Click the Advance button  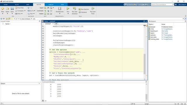pyautogui.click(x=83, y=12)
